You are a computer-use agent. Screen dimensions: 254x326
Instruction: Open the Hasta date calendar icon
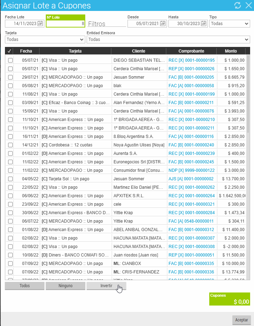pos(204,24)
